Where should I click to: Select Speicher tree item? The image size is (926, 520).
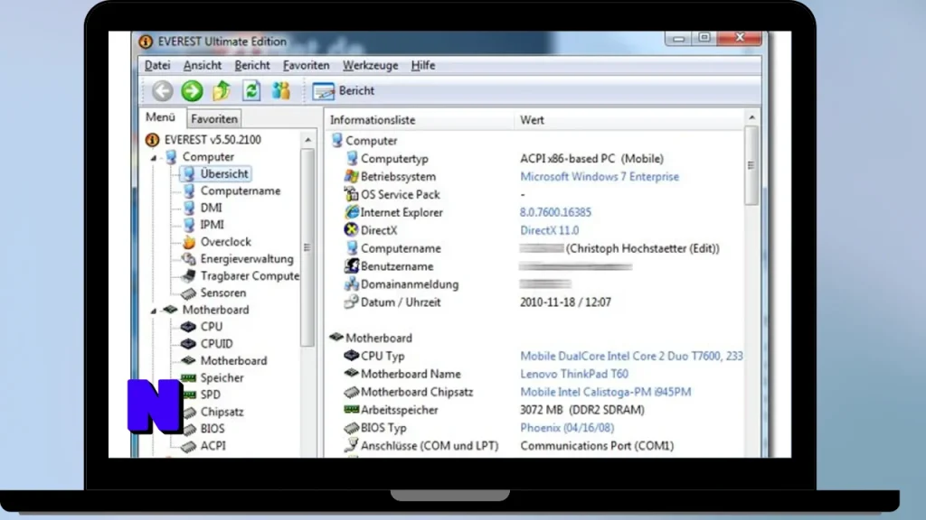point(222,378)
